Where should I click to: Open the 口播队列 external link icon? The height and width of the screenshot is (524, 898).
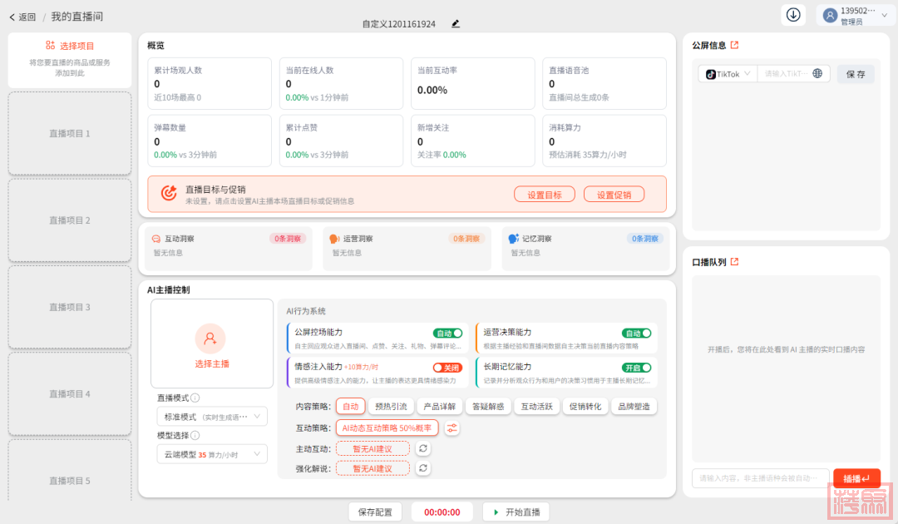coord(734,262)
